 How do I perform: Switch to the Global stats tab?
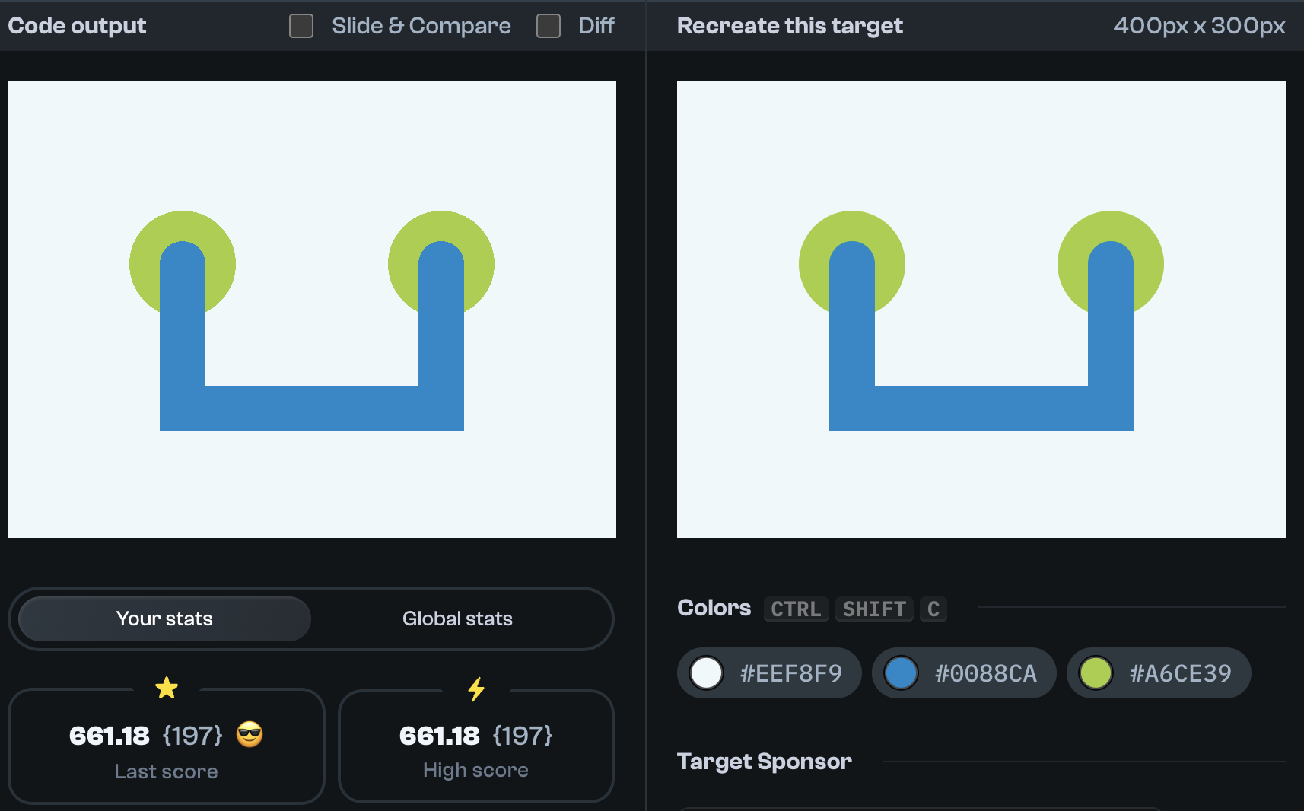pyautogui.click(x=457, y=619)
